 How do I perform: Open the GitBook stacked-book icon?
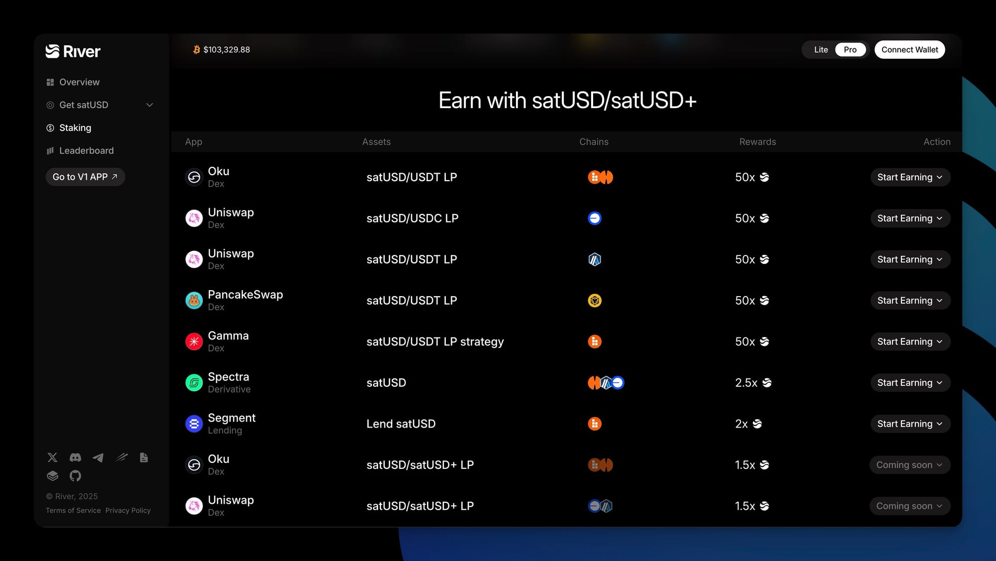tap(52, 476)
